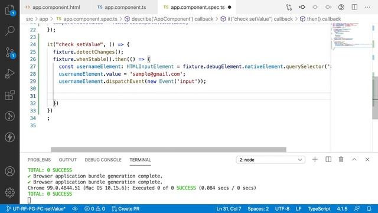Click Create PR in status bar
The height and width of the screenshot is (213, 378).
(x=126, y=209)
